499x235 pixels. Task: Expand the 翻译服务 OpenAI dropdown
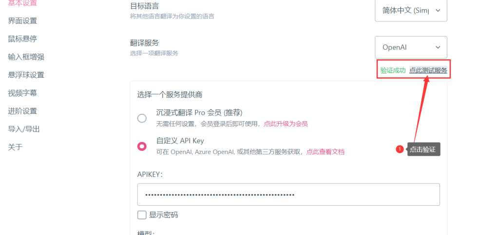pos(411,47)
